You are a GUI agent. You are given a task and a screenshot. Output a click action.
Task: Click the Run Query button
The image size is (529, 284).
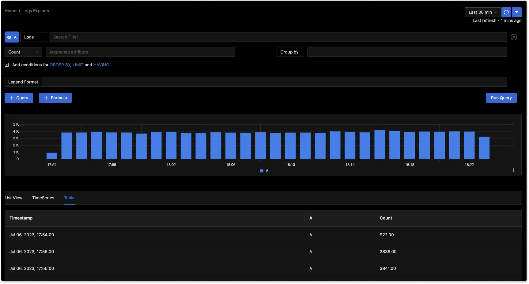pos(501,98)
